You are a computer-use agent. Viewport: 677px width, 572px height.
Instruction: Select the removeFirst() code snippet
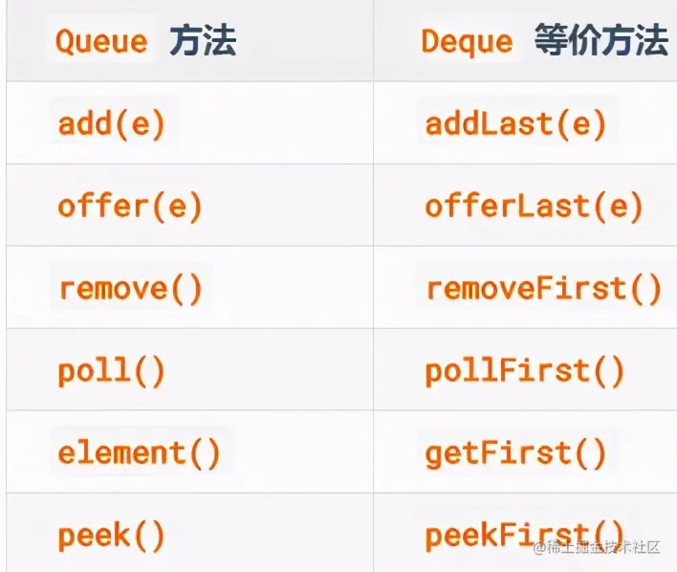coord(543,289)
